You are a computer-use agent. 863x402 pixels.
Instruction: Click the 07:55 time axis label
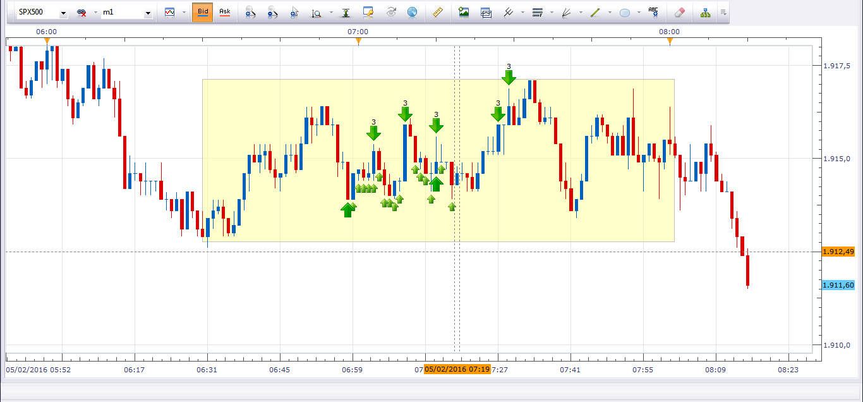coord(643,370)
